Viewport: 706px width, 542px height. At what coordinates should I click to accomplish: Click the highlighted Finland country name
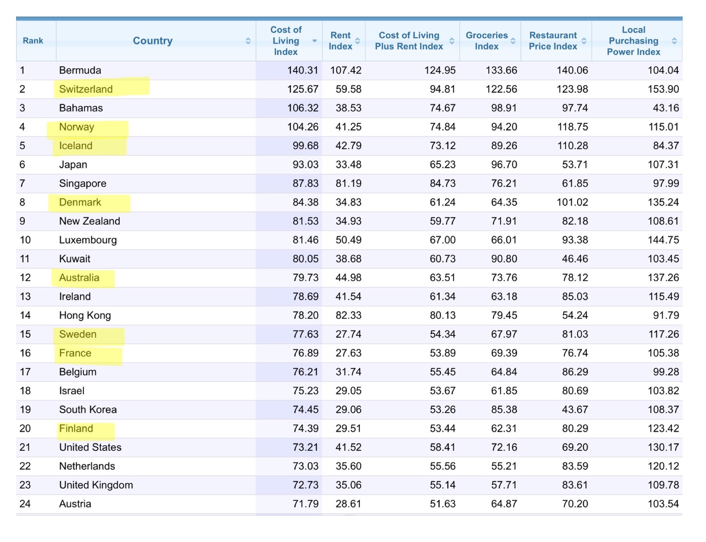point(76,429)
